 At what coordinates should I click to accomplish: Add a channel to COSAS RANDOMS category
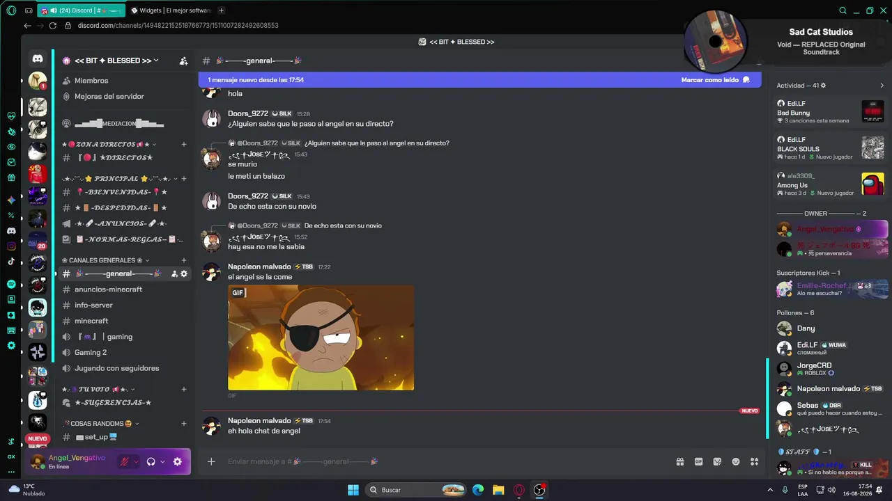(184, 424)
